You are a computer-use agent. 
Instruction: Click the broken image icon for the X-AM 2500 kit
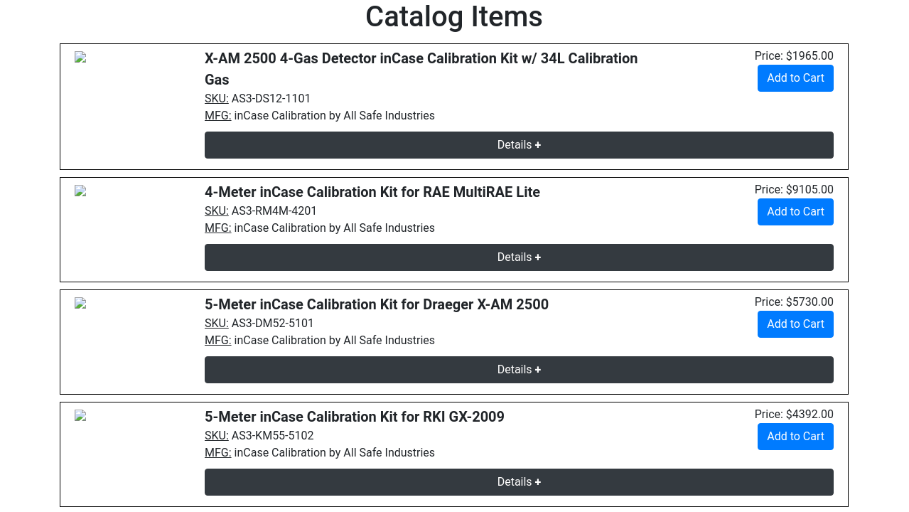click(80, 58)
